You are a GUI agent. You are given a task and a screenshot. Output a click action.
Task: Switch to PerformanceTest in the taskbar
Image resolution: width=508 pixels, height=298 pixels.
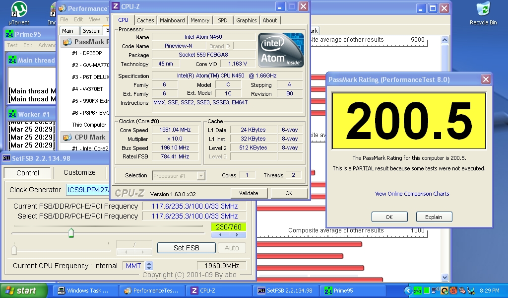(x=152, y=291)
